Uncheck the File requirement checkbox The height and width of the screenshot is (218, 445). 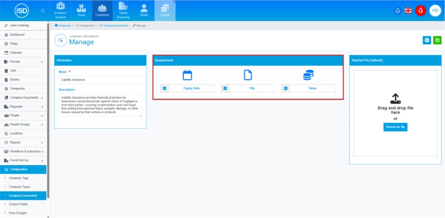225,88
